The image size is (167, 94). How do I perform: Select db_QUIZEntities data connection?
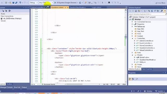coord(12,19)
